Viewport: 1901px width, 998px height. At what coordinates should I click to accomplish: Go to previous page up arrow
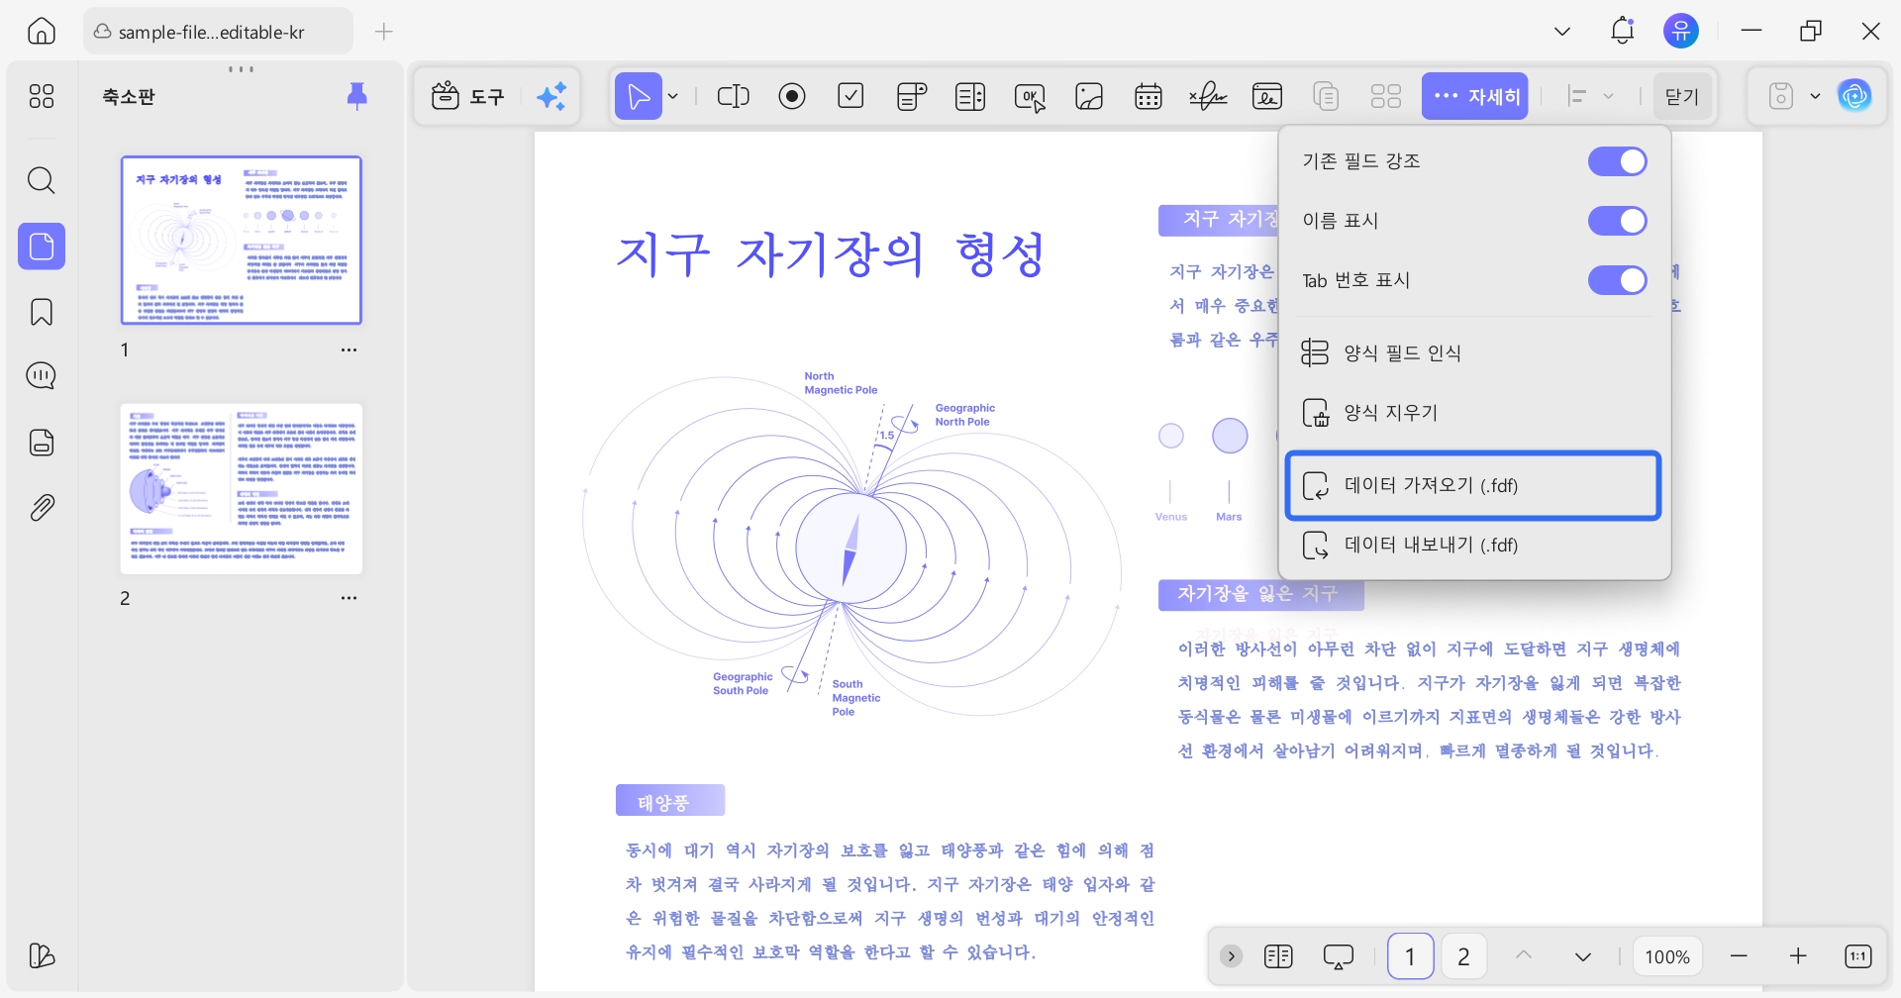1524,956
